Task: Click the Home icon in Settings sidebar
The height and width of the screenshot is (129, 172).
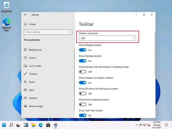Action: 25,24
